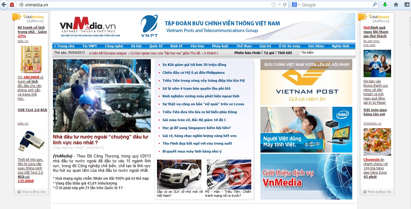
Task: Open headline Triều Tiên đưa tên lửa ra bờ biển
Action: (x=200, y=112)
